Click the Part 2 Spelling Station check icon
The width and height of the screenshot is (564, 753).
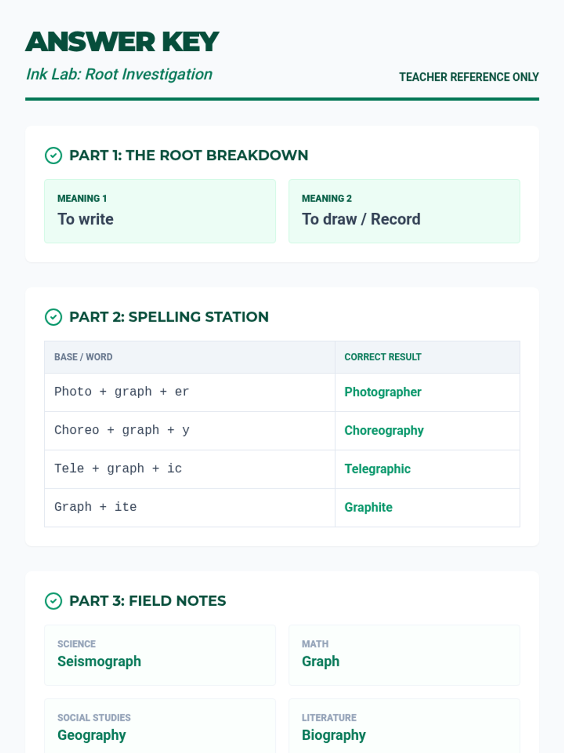coord(53,317)
